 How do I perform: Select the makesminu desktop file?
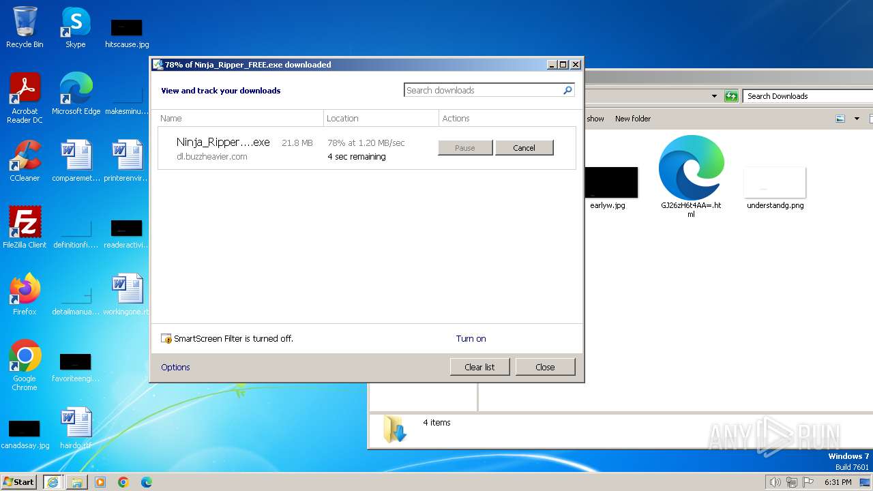click(x=127, y=100)
